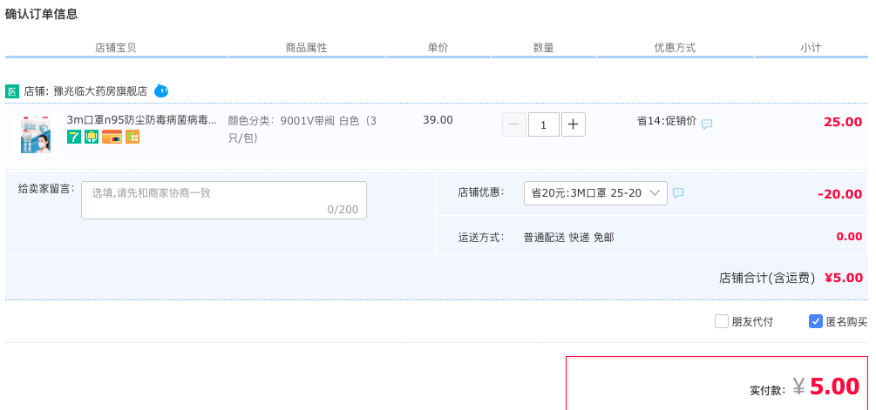Click the 实付款 ¥5.00 amount
Screen dimensions: 876x410
click(x=805, y=387)
